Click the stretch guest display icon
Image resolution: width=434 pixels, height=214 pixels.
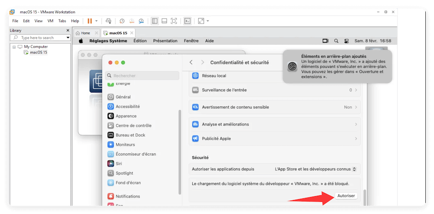point(201,21)
